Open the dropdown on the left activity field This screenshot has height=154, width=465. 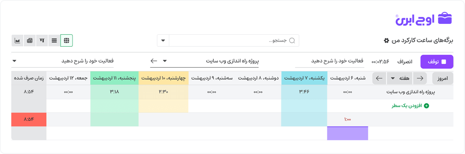[x=14, y=61]
